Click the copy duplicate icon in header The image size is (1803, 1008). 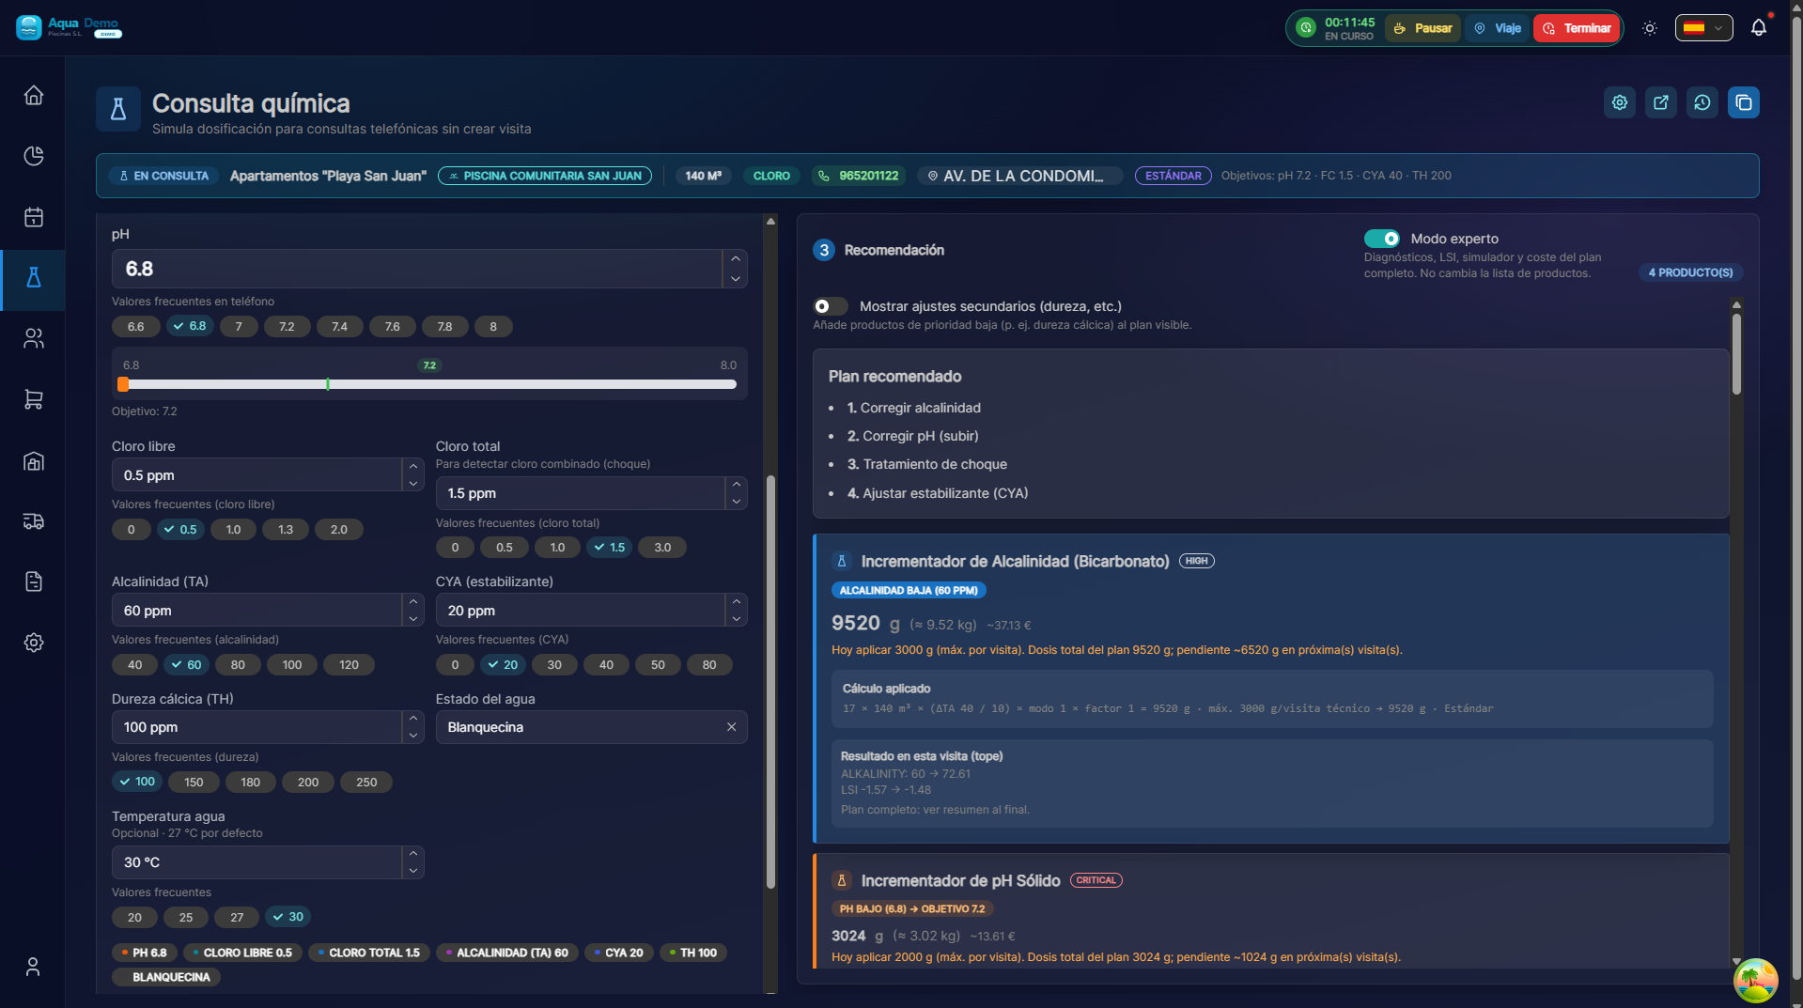pyautogui.click(x=1744, y=102)
